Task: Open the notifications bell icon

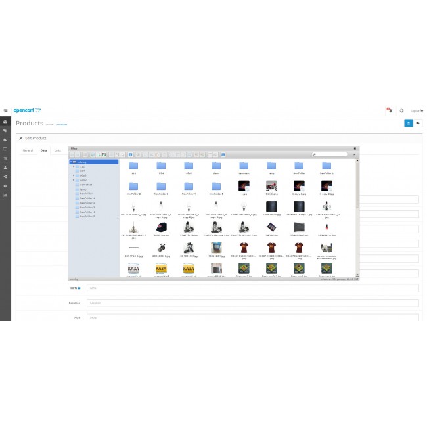Action: point(389,110)
